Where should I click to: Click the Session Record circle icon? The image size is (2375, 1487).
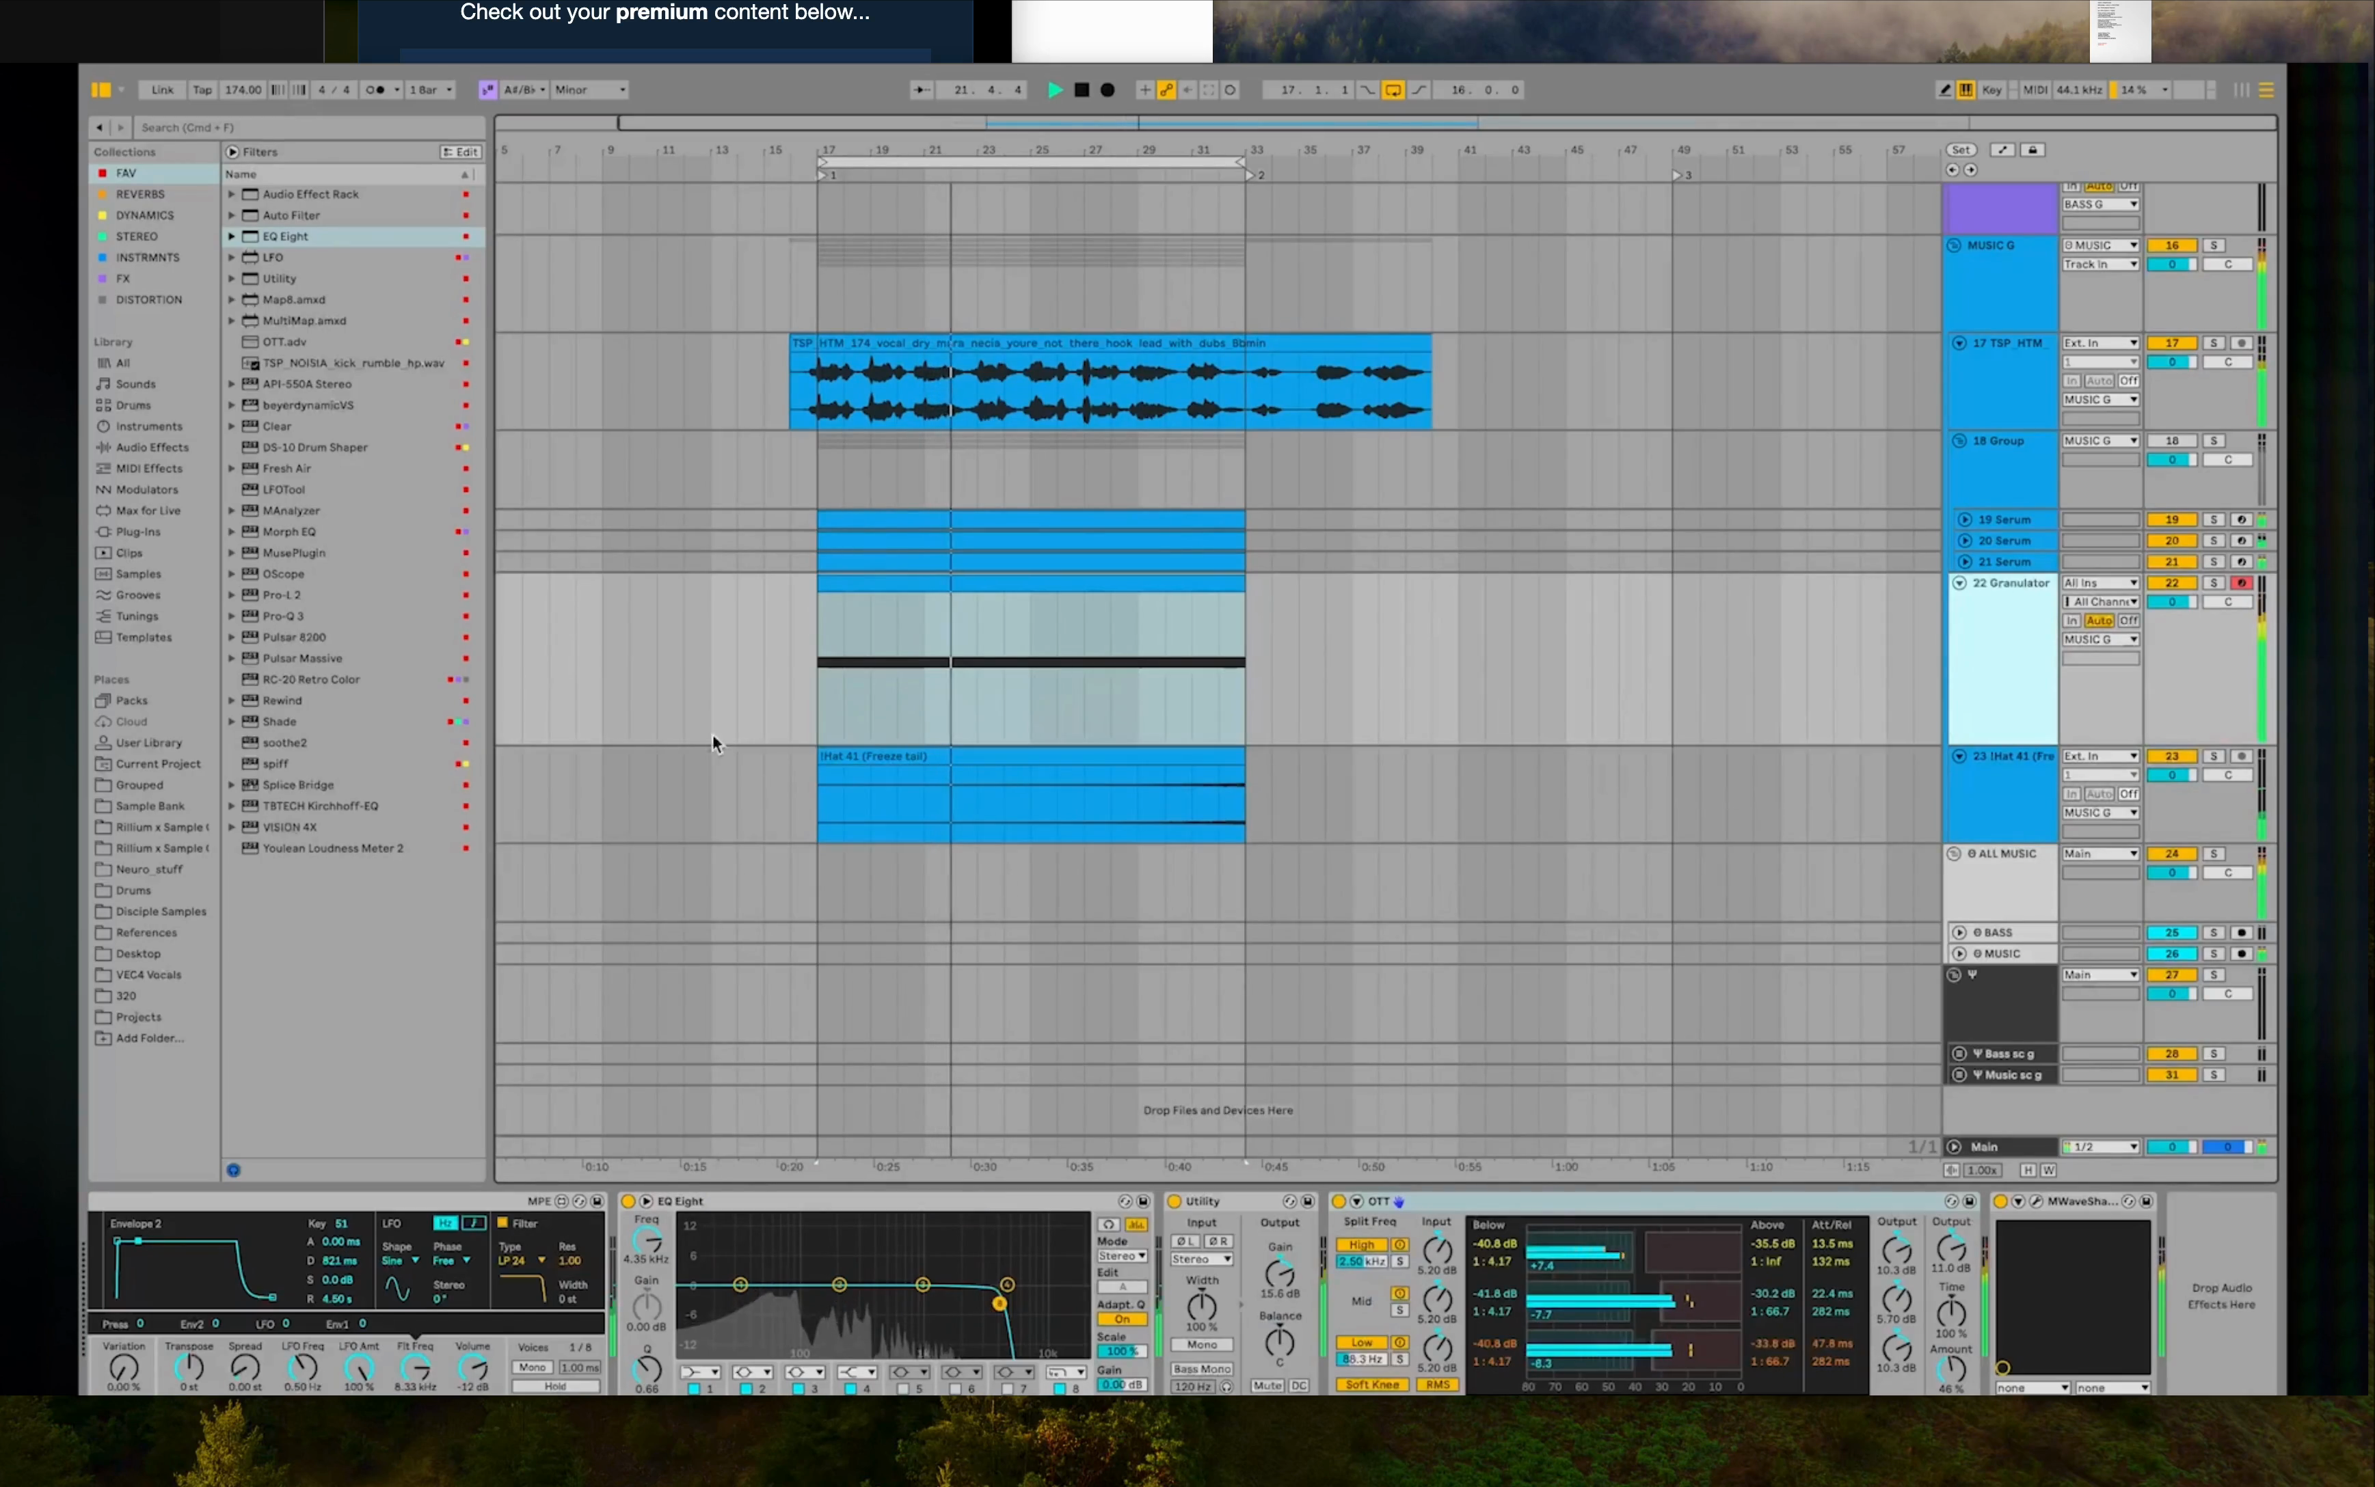tap(1230, 90)
